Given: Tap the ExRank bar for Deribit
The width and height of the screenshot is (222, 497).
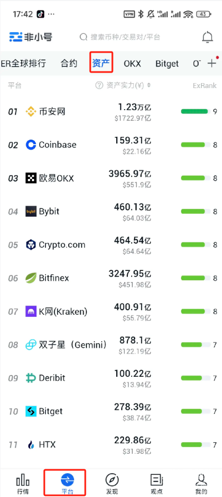Looking at the screenshot, I should [x=196, y=378].
